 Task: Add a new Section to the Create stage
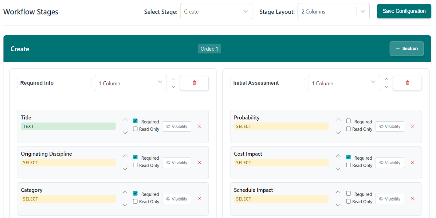(407, 49)
